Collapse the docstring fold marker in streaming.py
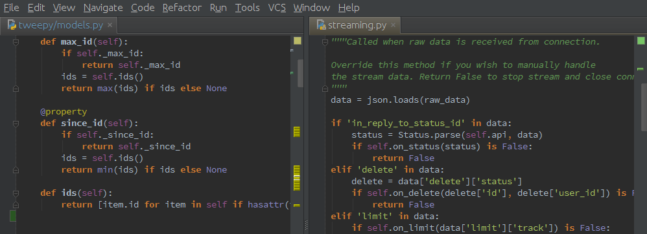The image size is (647, 234). tap(325, 42)
